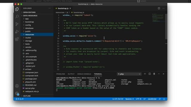
Task: Click errors and warnings status indicator
Action: click(19, 99)
